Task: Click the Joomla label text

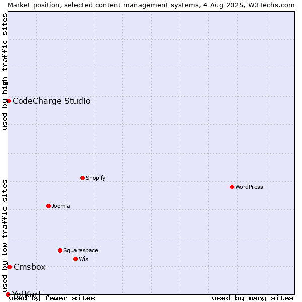Action: point(61,206)
